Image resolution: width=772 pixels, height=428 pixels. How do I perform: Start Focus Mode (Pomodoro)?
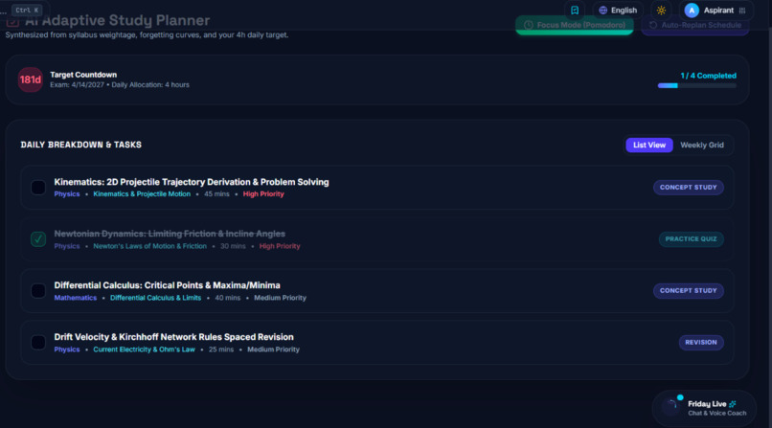pyautogui.click(x=574, y=25)
